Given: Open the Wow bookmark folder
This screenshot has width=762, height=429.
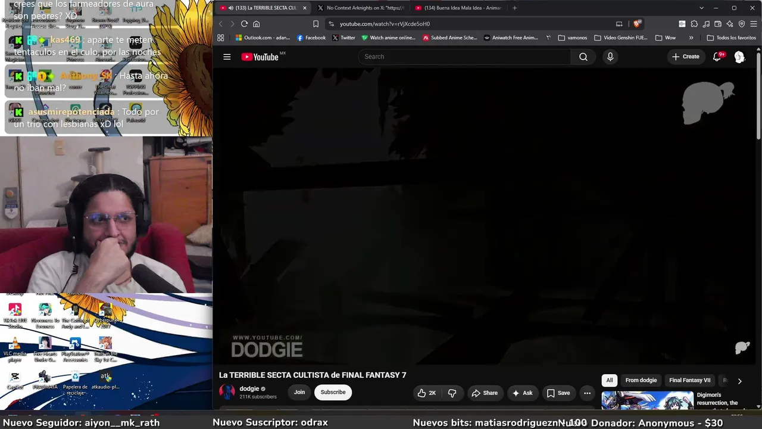Looking at the screenshot, I should 666,38.
